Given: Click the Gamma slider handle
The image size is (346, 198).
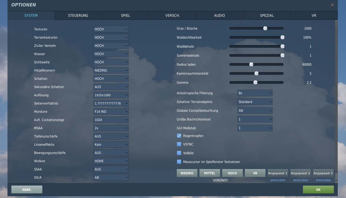Looking at the screenshot, I should (x=255, y=82).
